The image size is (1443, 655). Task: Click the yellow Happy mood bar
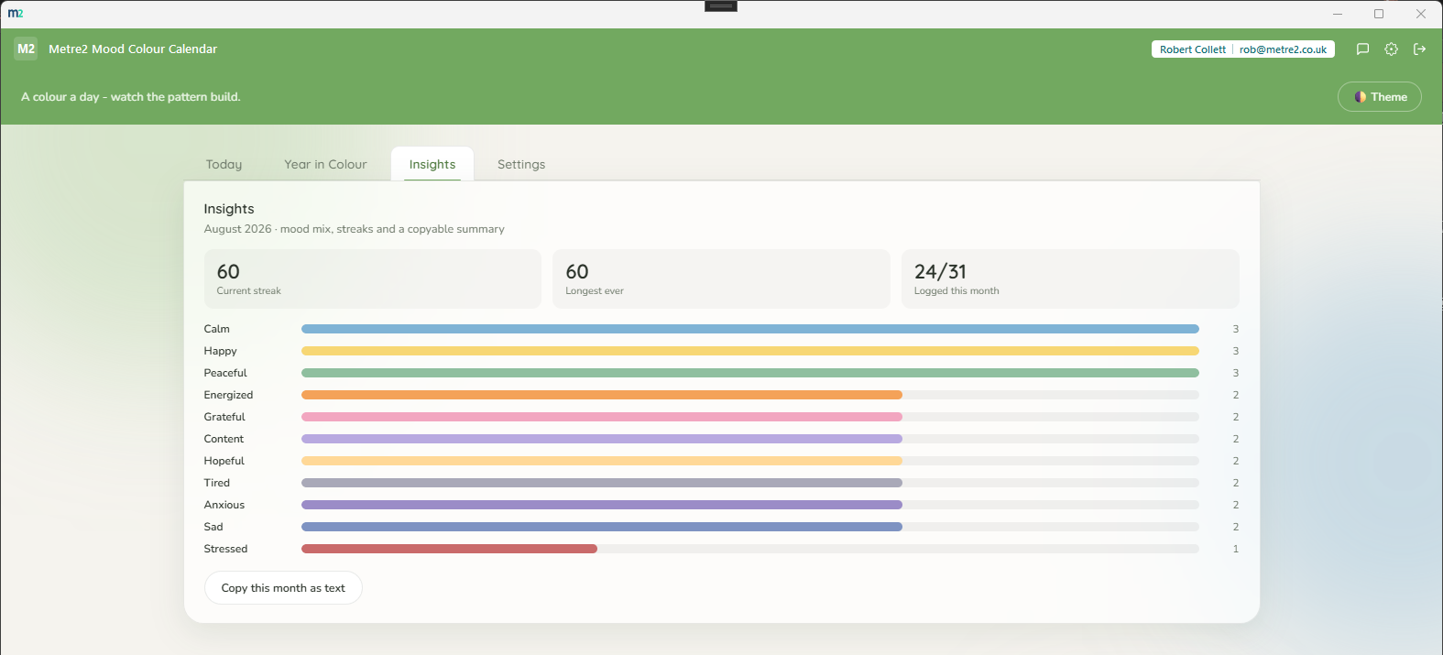(x=750, y=351)
